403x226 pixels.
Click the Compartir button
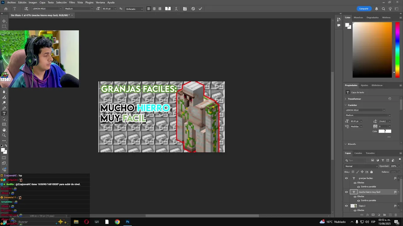(x=364, y=9)
